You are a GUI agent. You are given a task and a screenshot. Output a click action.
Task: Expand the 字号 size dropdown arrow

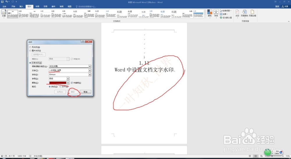coord(68,79)
